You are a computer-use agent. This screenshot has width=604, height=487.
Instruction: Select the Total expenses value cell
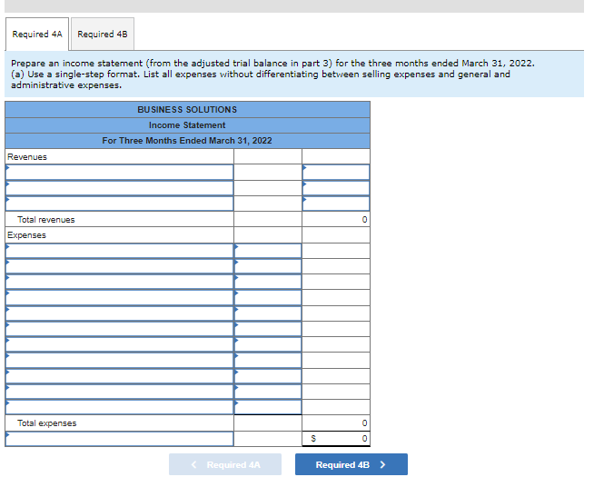[336, 423]
